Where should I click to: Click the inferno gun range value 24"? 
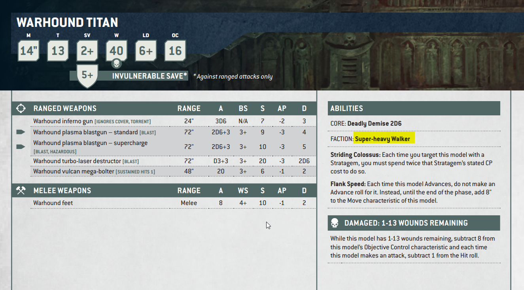click(x=189, y=121)
